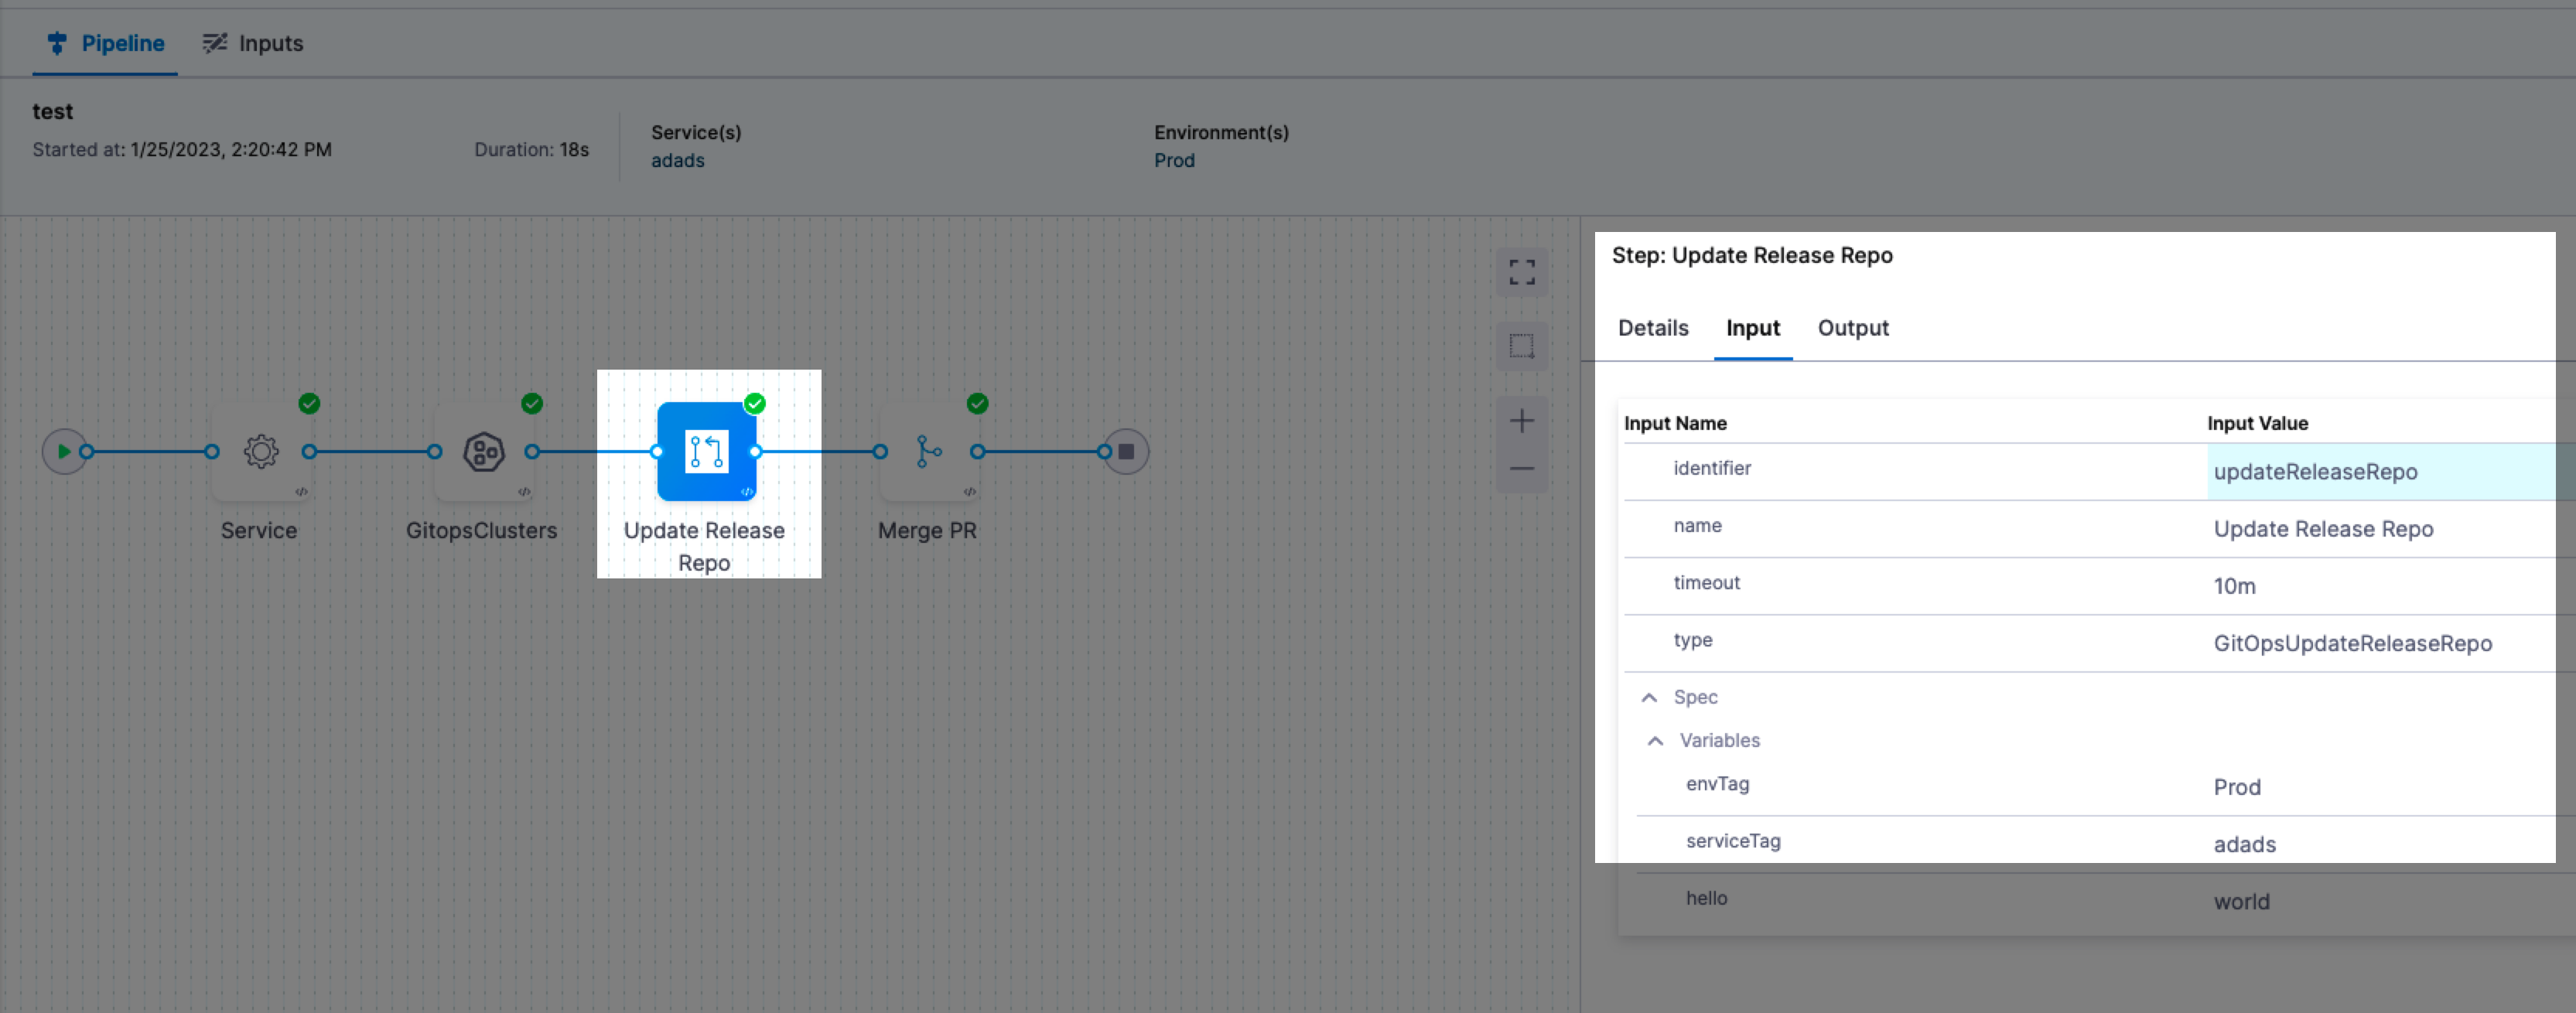Viewport: 2576px width, 1013px height.
Task: Open the Prod environment link
Action: (1174, 160)
